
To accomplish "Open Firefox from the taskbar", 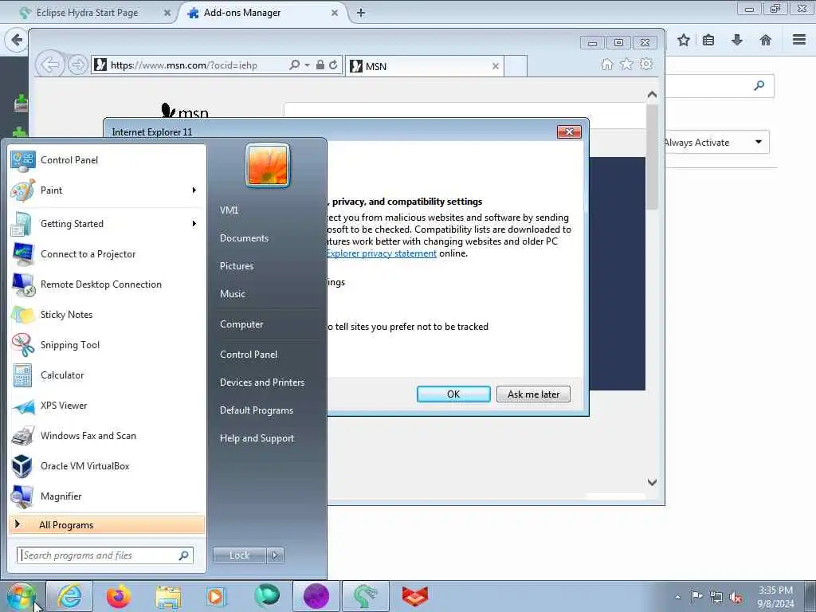I will [x=120, y=596].
